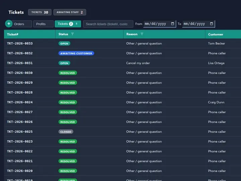Sort by the Reason column header
Image resolution: width=241 pixels, height=181 pixels.
132,34
